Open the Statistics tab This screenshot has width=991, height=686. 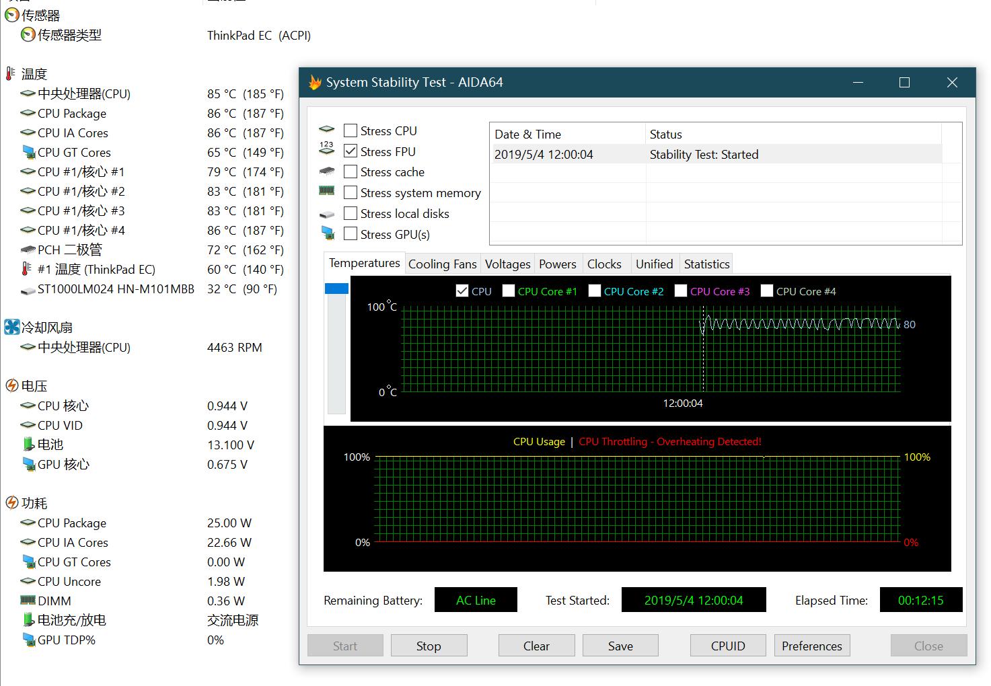coord(706,264)
